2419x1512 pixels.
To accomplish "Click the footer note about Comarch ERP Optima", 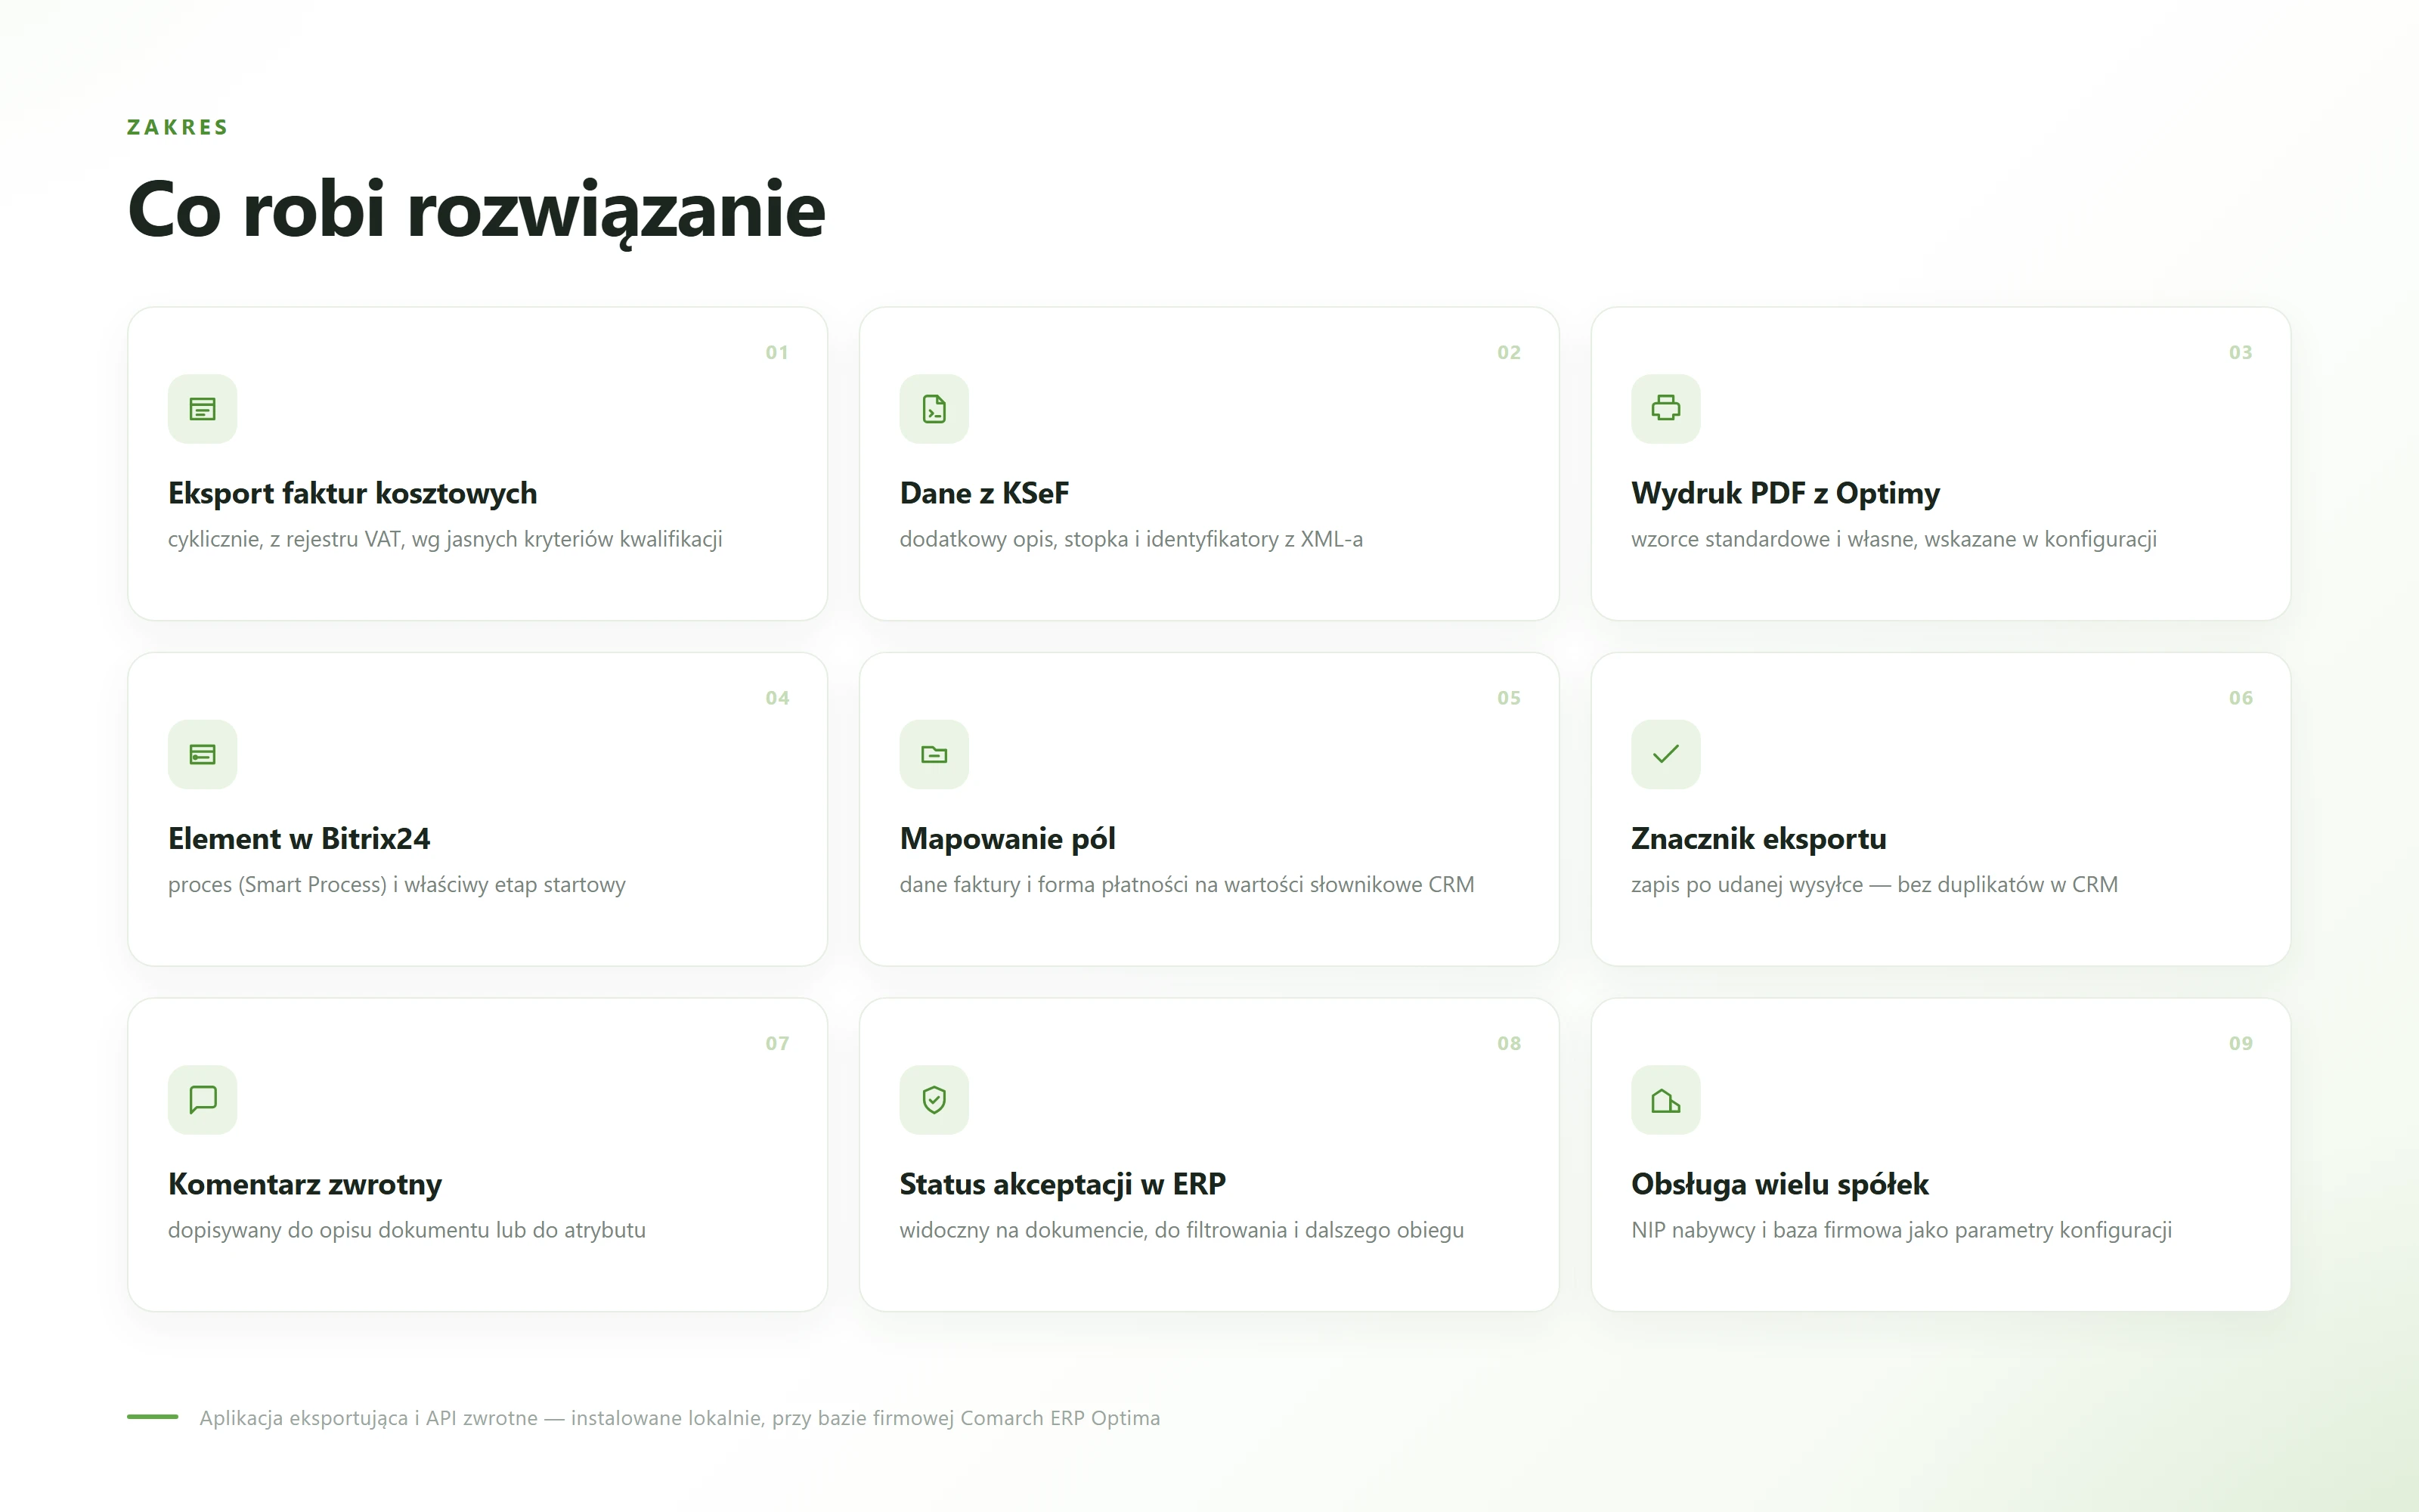I will [680, 1418].
